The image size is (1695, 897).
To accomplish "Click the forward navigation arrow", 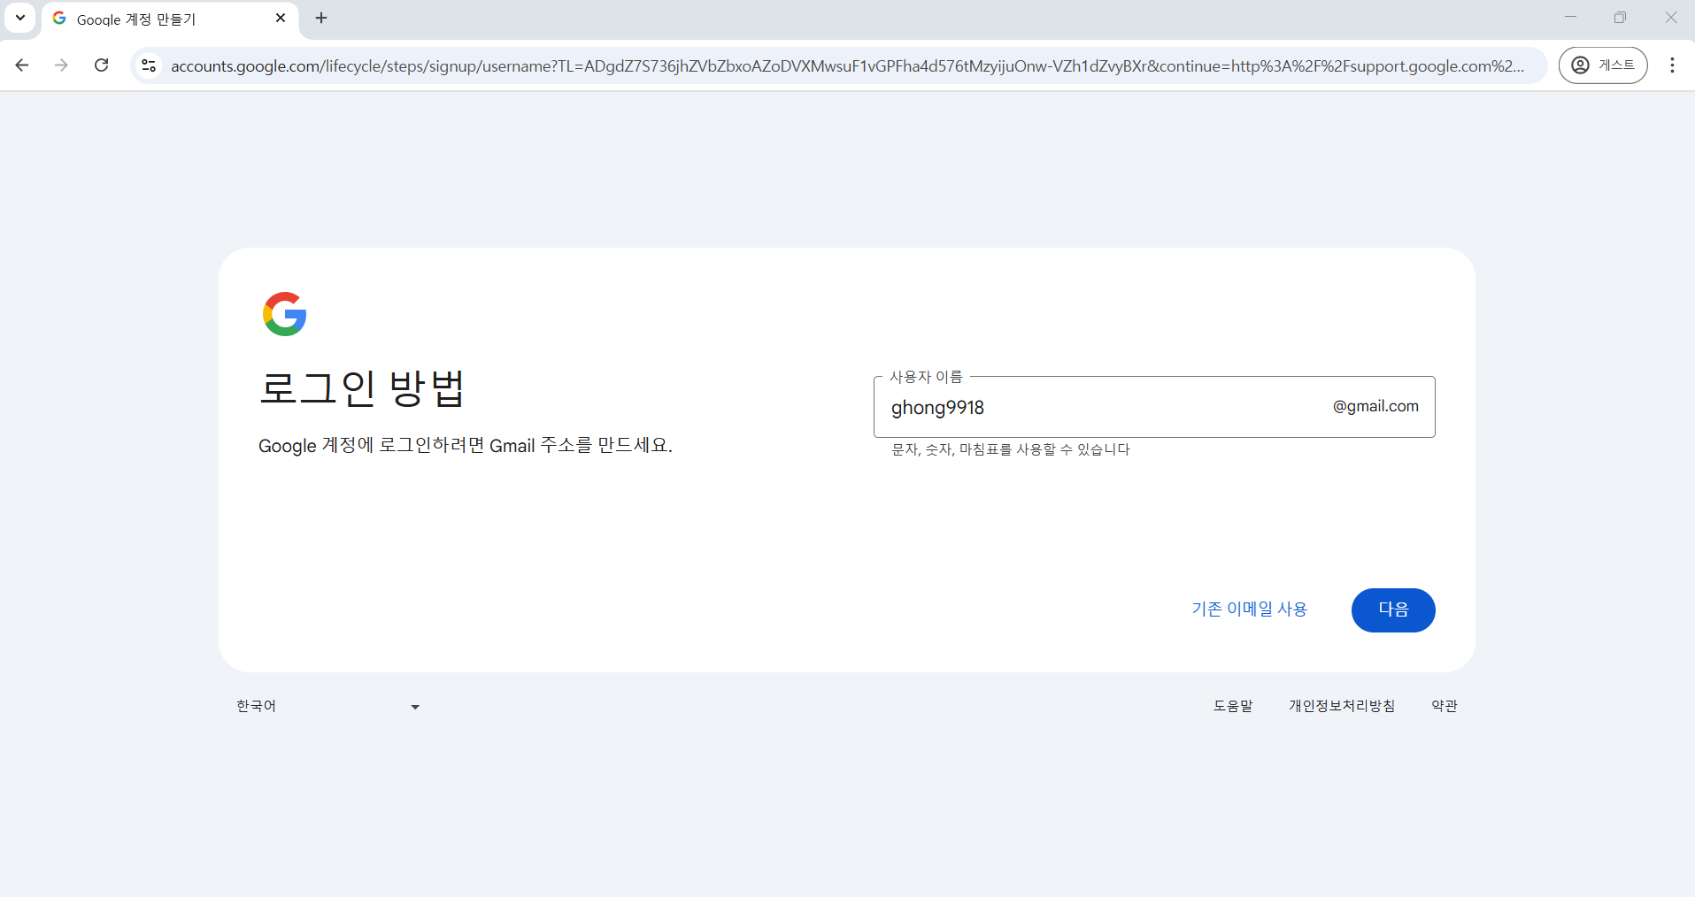I will [x=61, y=65].
